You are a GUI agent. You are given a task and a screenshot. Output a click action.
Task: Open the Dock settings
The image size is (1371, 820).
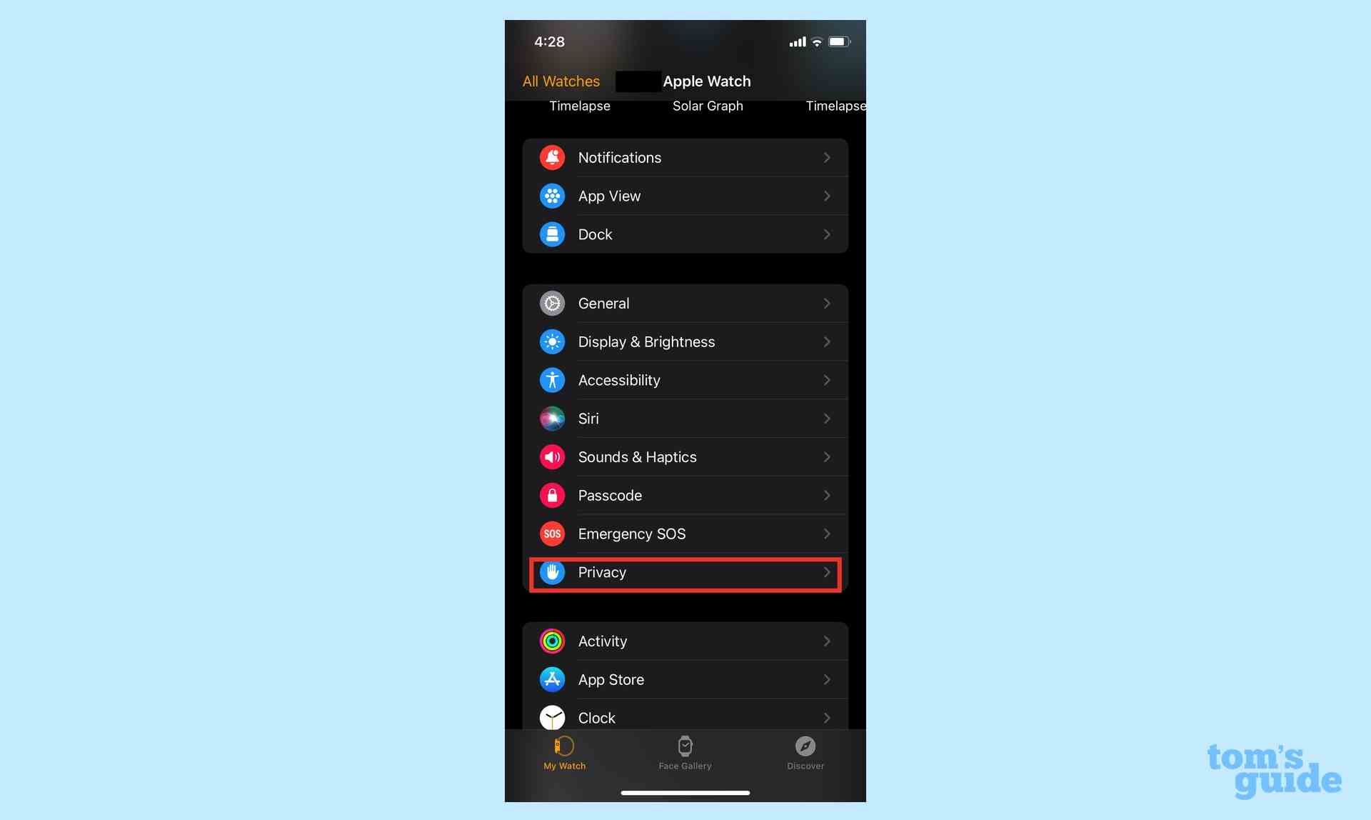pos(685,234)
